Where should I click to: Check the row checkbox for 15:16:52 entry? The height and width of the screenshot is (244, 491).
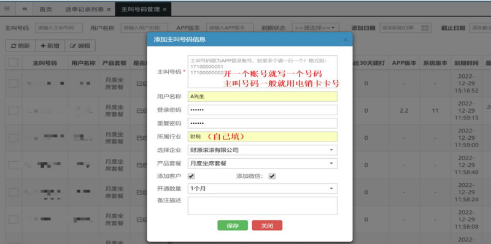coord(13,83)
